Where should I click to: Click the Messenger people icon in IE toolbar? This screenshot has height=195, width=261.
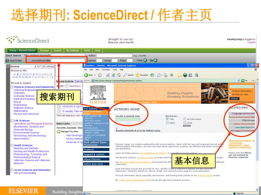tap(197, 75)
